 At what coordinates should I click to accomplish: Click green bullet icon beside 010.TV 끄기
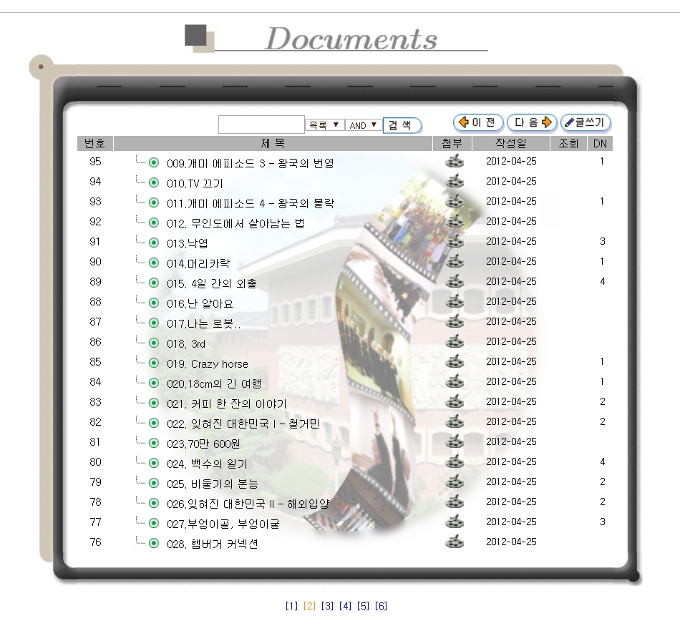click(154, 182)
